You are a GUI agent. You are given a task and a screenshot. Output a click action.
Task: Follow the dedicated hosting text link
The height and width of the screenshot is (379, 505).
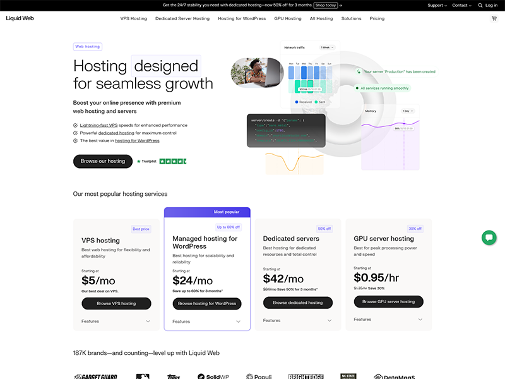point(116,133)
